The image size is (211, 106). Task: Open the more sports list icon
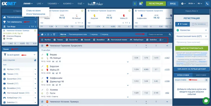pos(161,40)
